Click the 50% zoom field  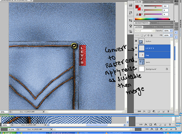point(4,112)
